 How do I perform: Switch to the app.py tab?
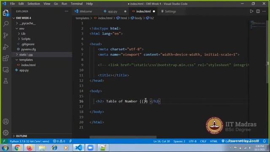[113, 11]
